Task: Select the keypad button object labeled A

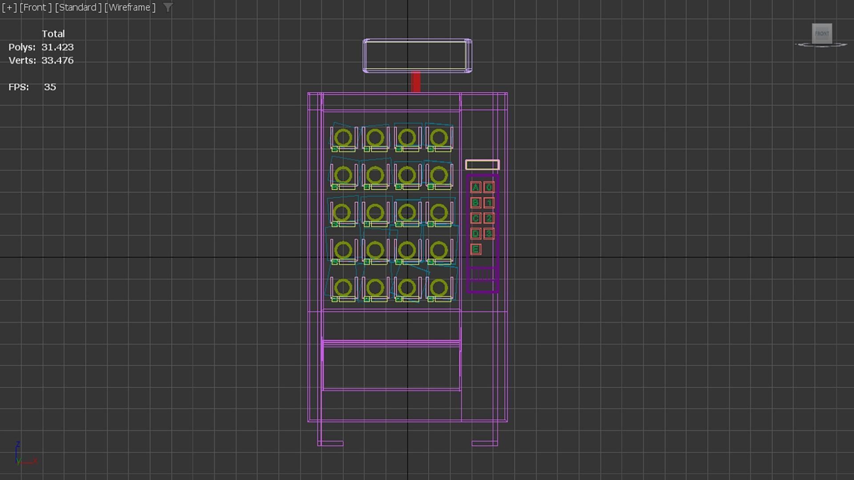Action: 475,187
